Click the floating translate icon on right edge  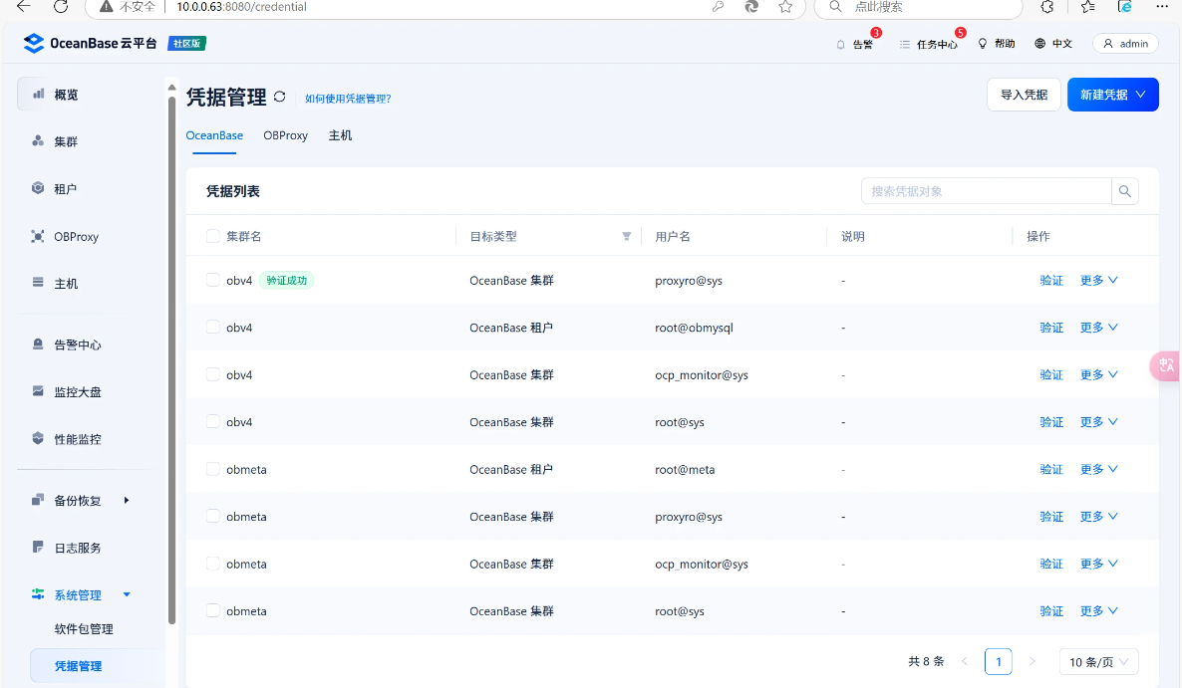[1165, 365]
